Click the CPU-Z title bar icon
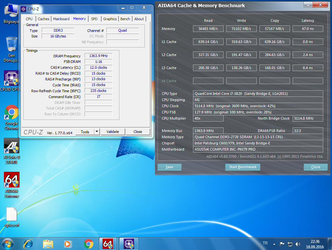 [x=23, y=9]
